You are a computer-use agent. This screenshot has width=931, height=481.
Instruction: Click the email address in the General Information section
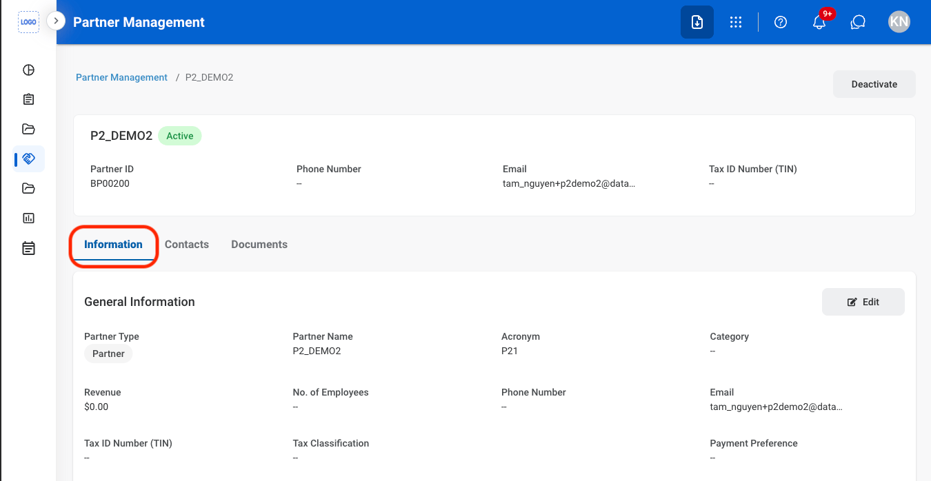[x=777, y=407]
